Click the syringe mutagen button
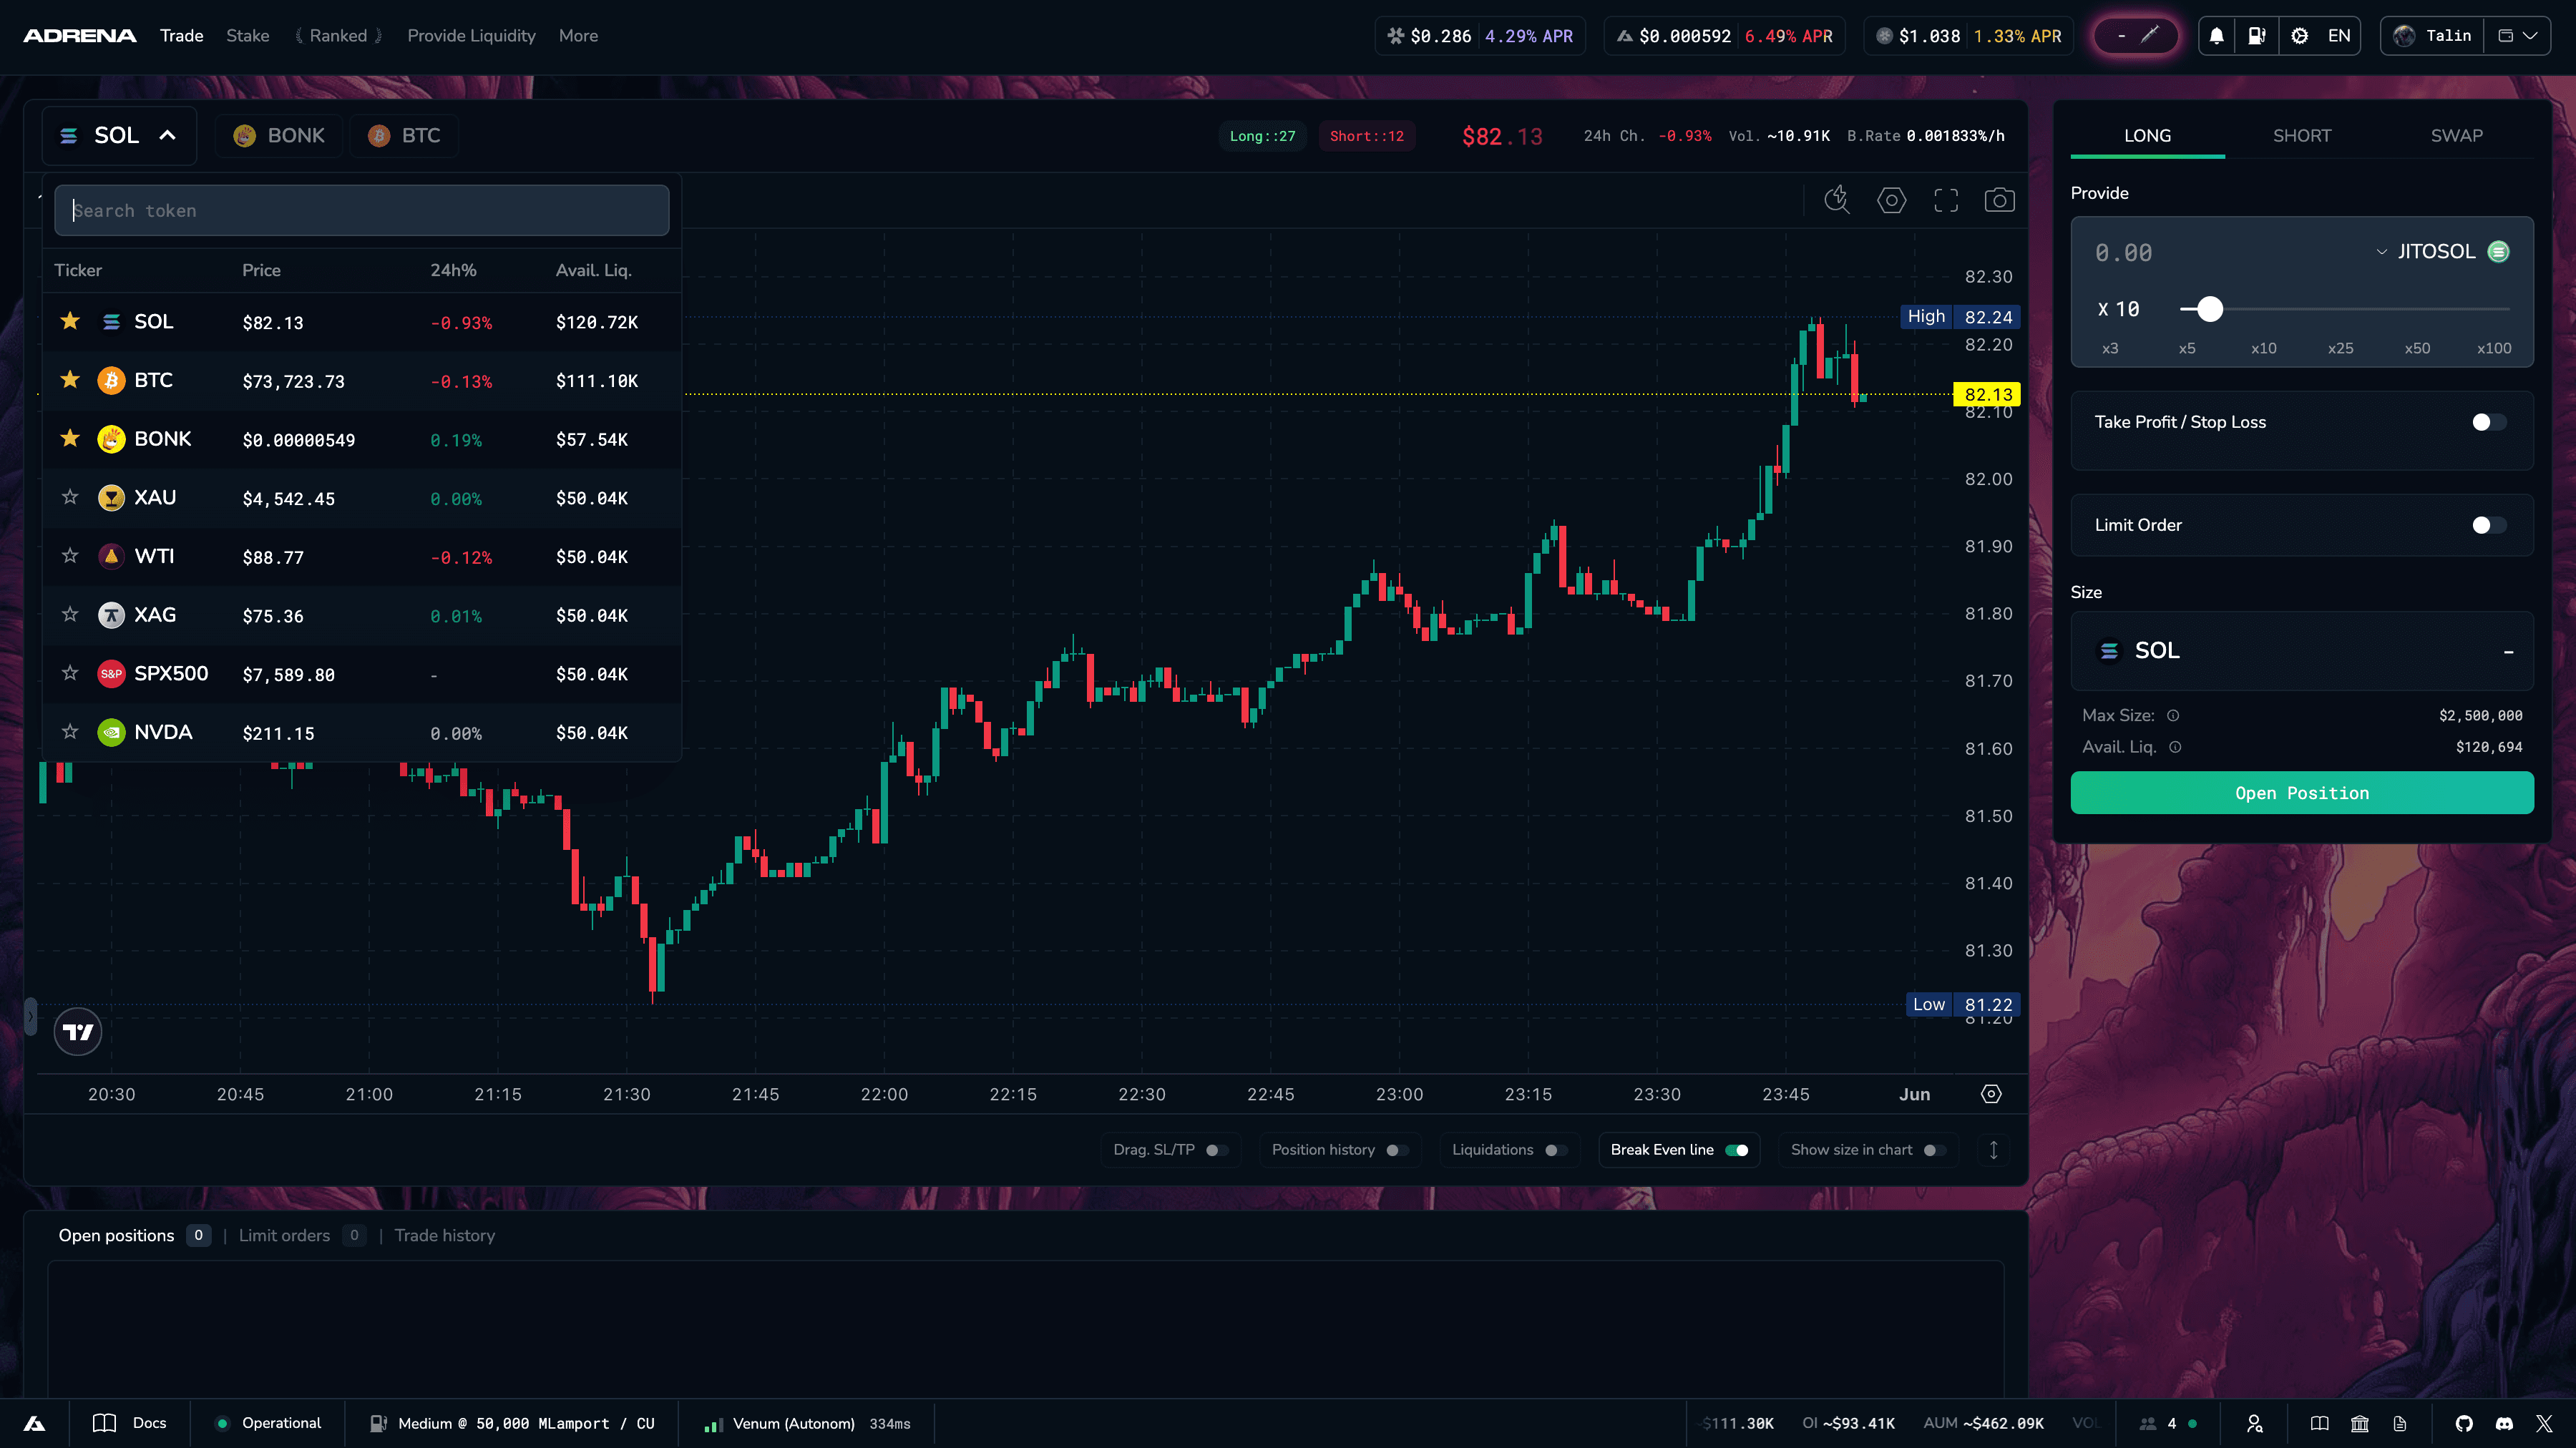The height and width of the screenshot is (1448, 2576). click(2136, 36)
